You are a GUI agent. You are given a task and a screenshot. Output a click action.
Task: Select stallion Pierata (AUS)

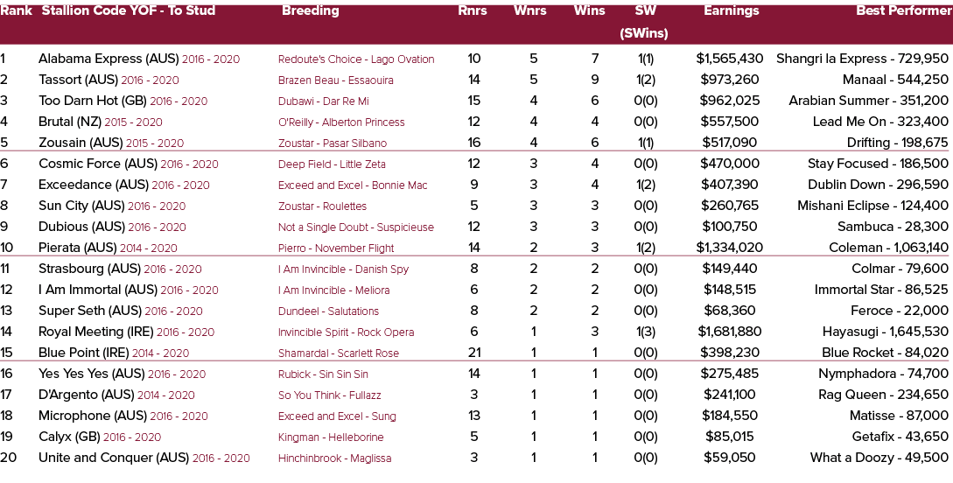click(78, 248)
